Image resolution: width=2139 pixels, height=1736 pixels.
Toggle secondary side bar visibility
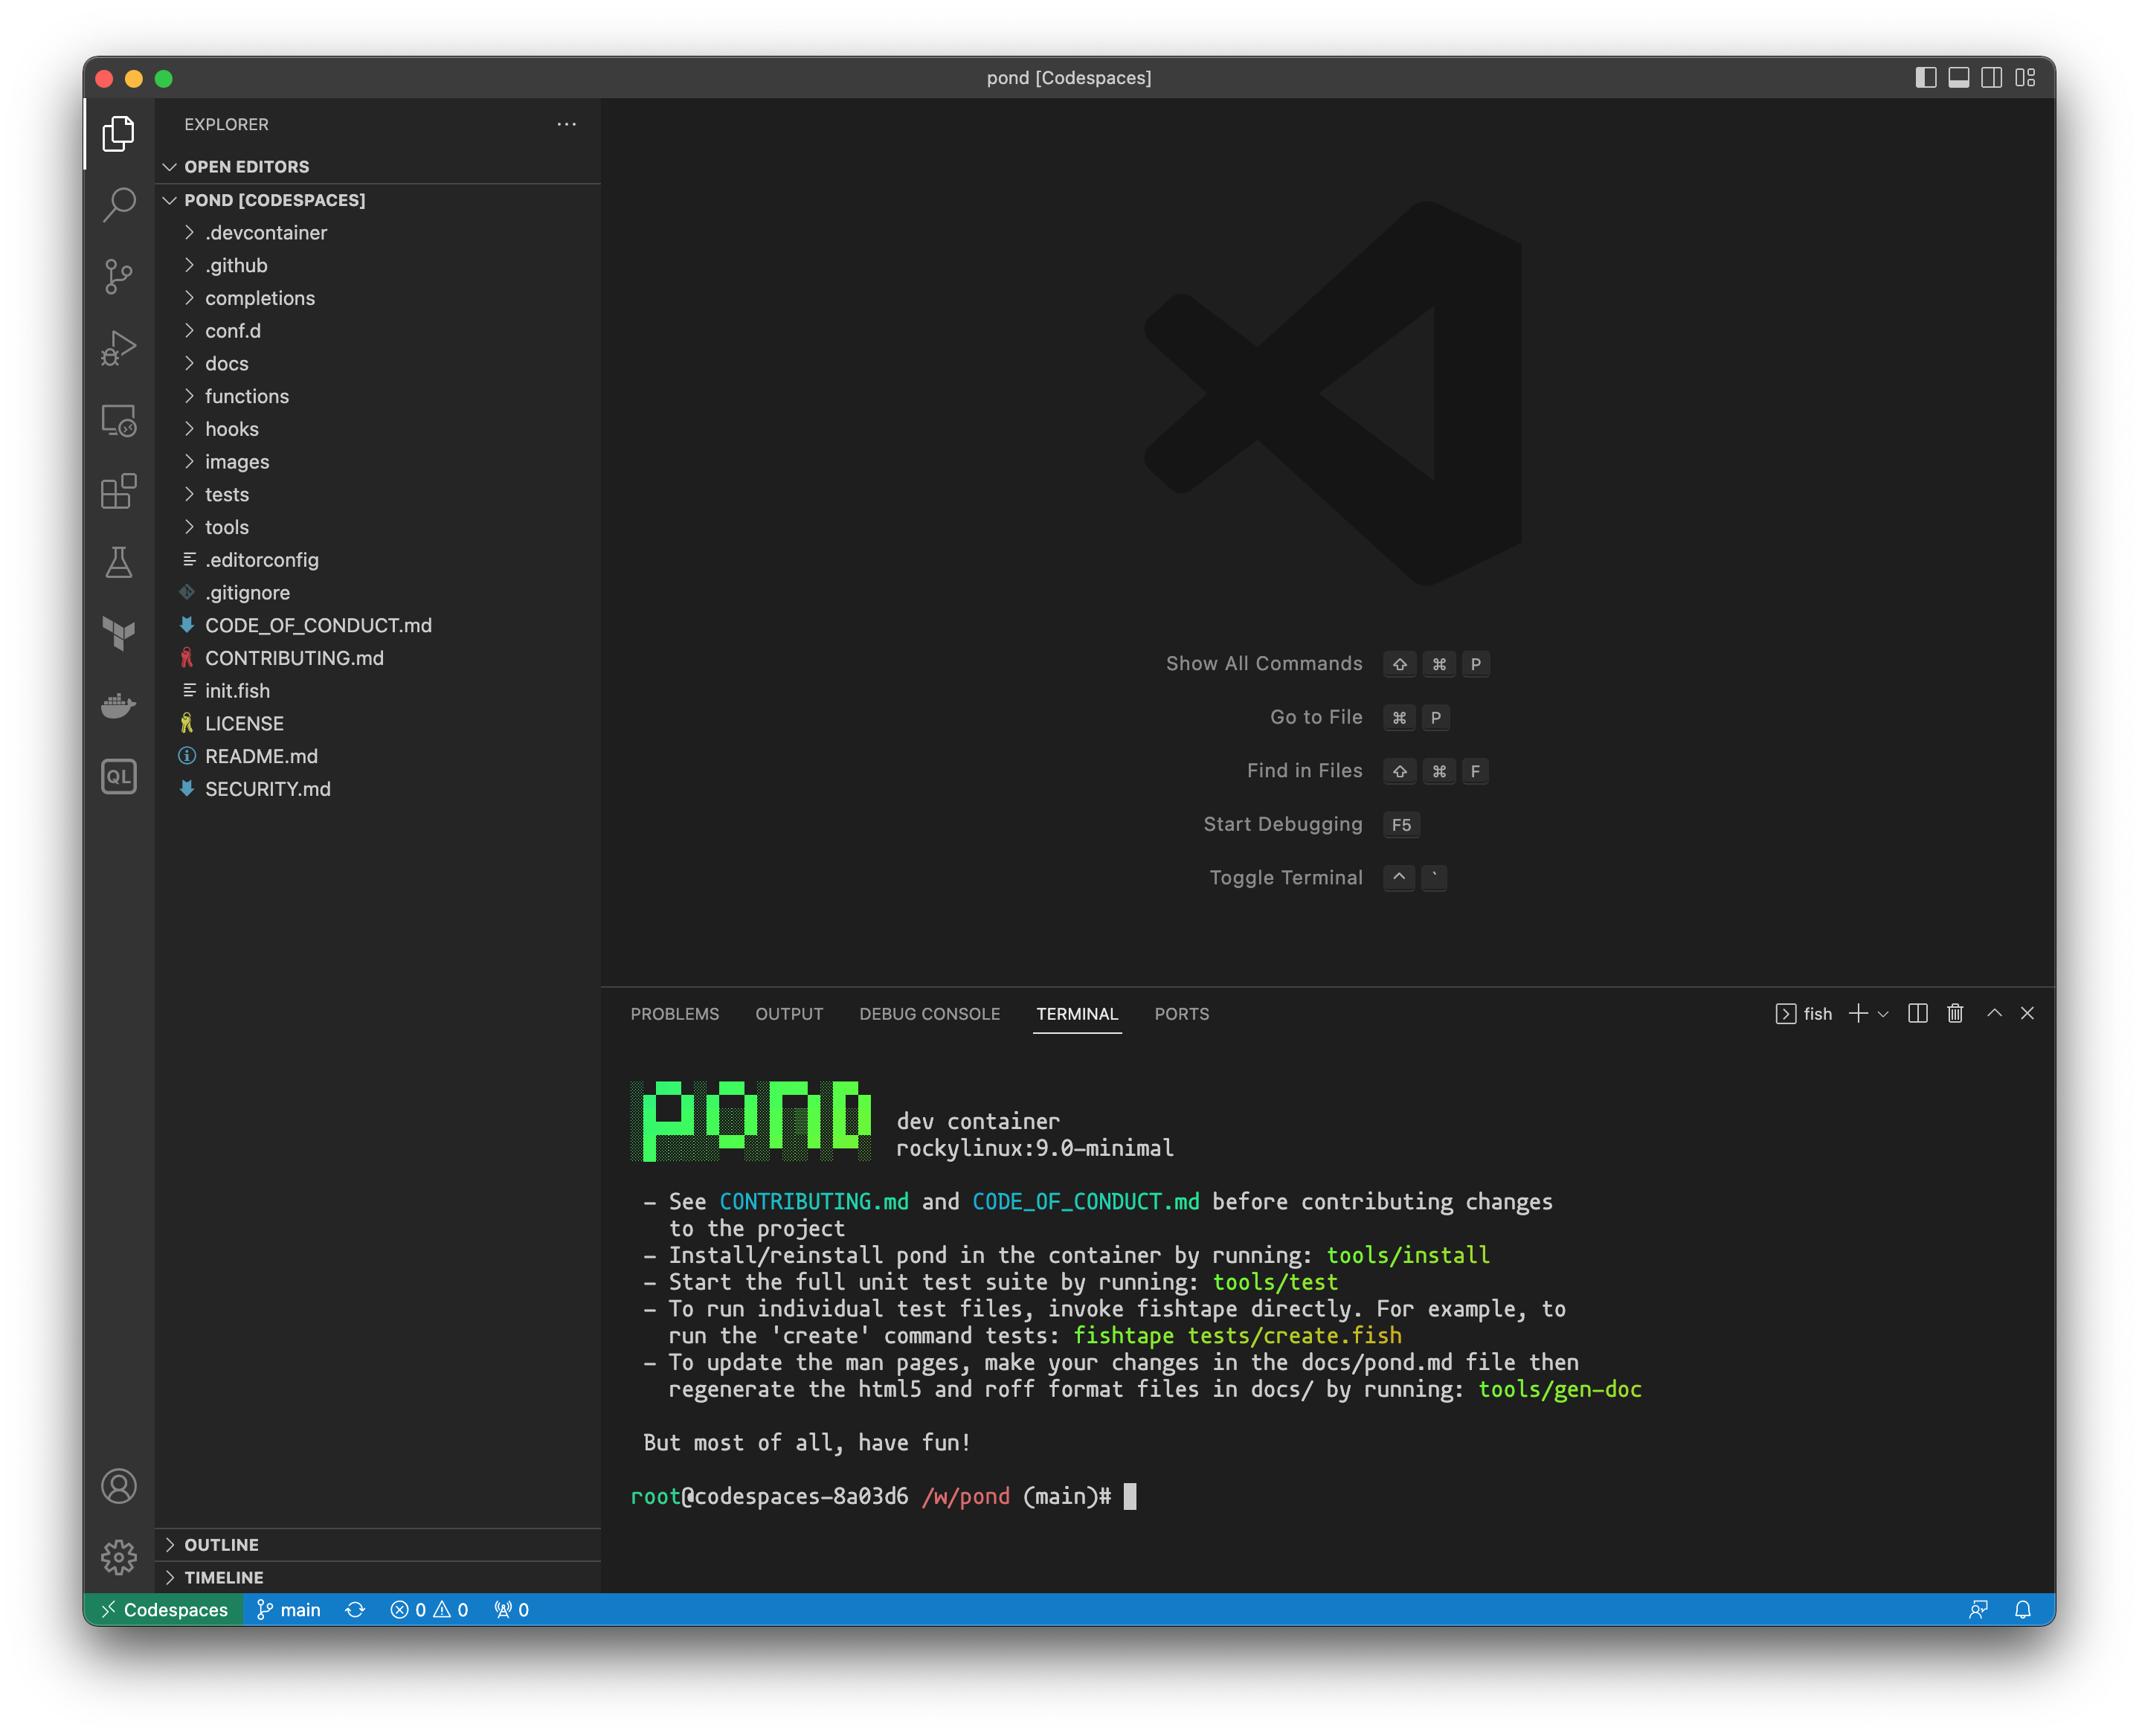[x=1991, y=78]
